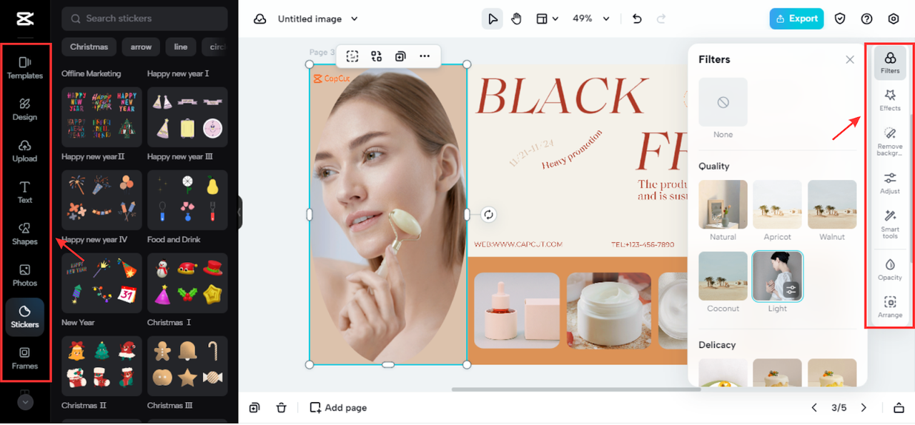Duplicate the page with bottom copy icon
This screenshot has width=915, height=425.
click(254, 408)
